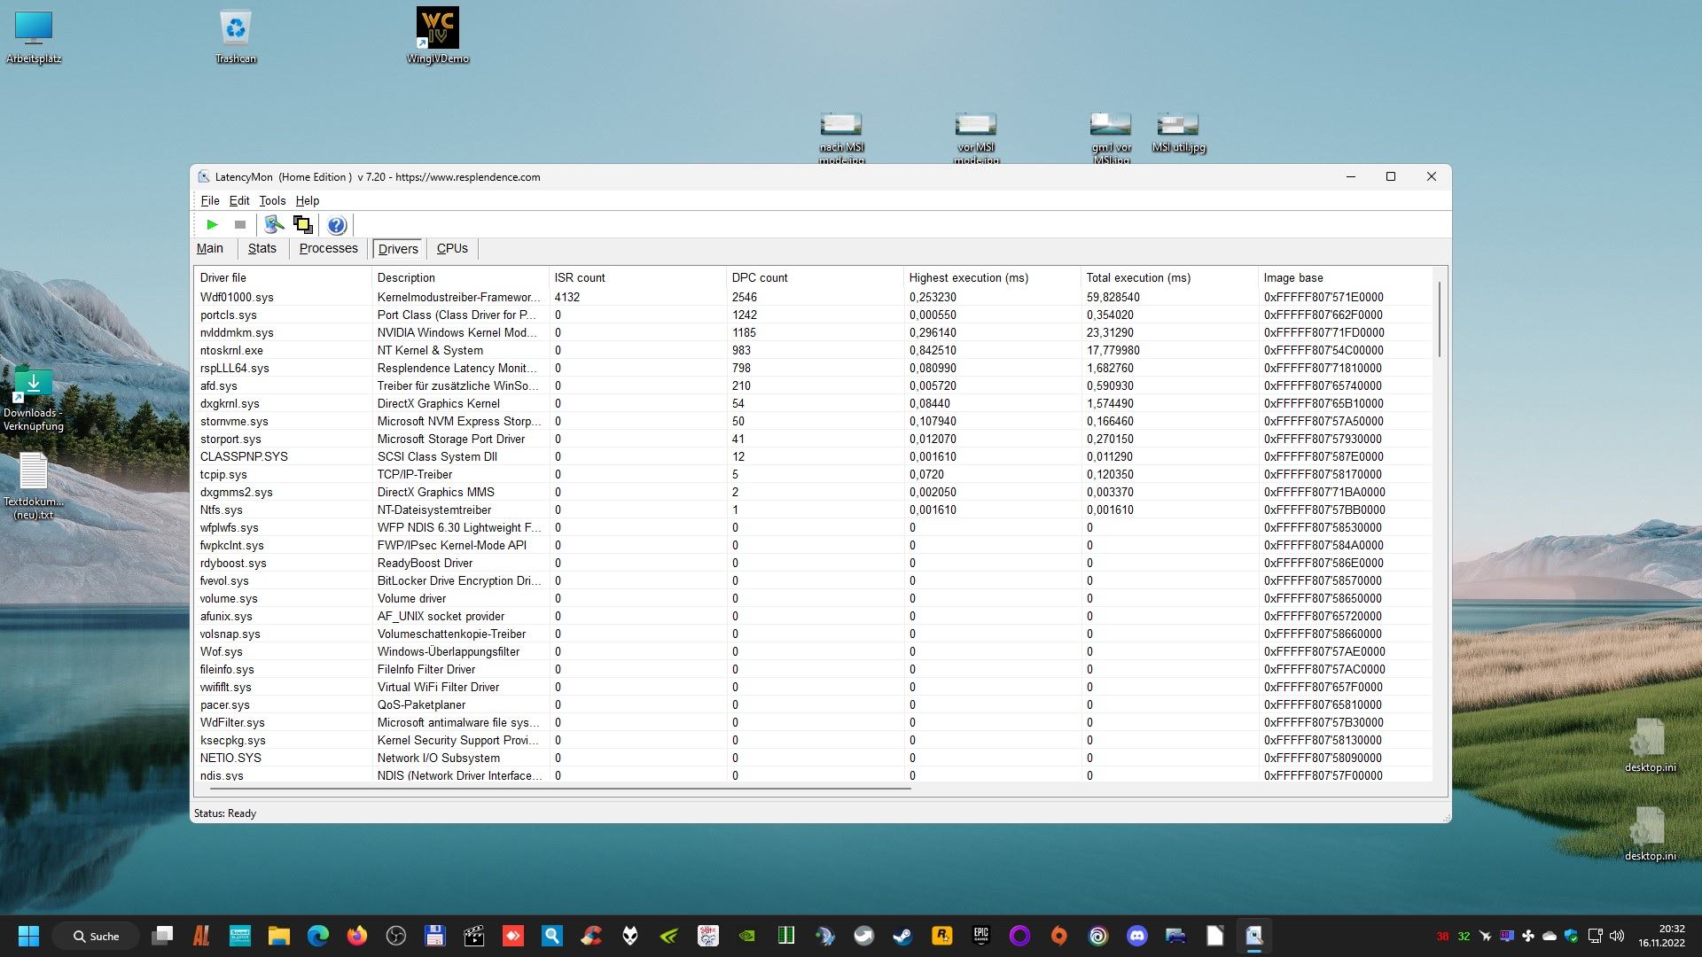Screen dimensions: 1702x957
Task: Switch to the Stats tab
Action: [262, 249]
